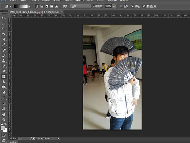
Task: Click the 文档:27.8M/27.8M status text
Action: (40, 139)
